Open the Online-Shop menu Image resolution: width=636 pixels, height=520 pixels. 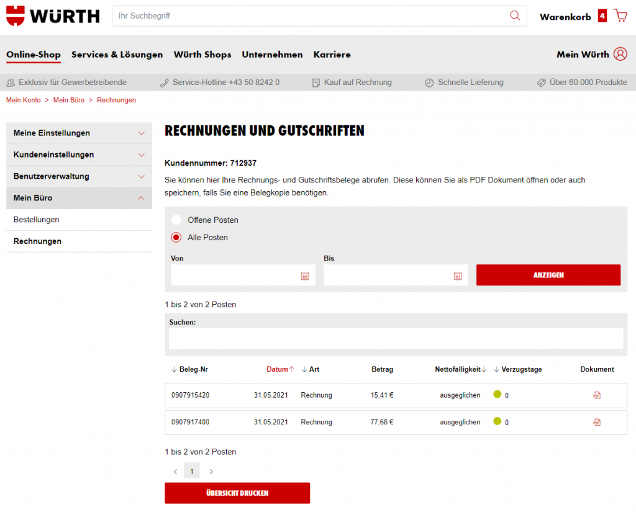34,55
